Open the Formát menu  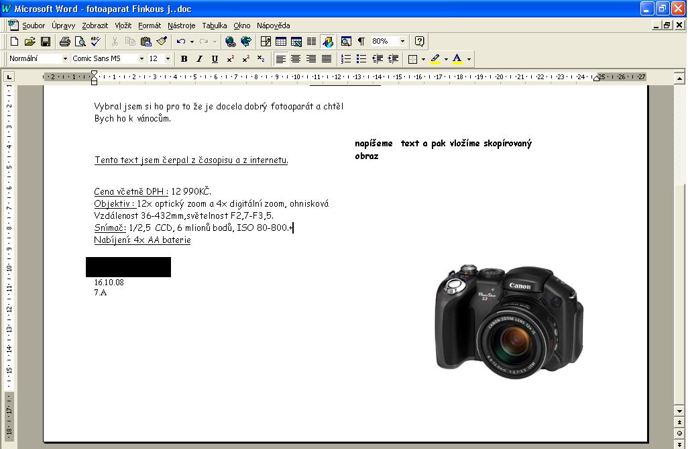[x=150, y=26]
